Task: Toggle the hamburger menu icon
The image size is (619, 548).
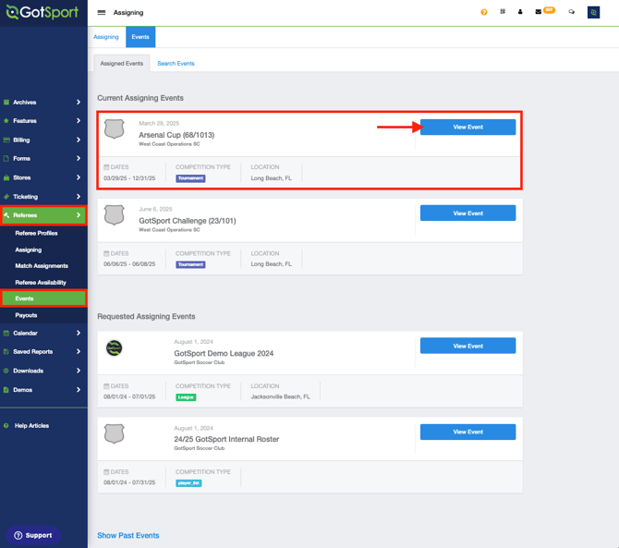Action: pyautogui.click(x=102, y=13)
